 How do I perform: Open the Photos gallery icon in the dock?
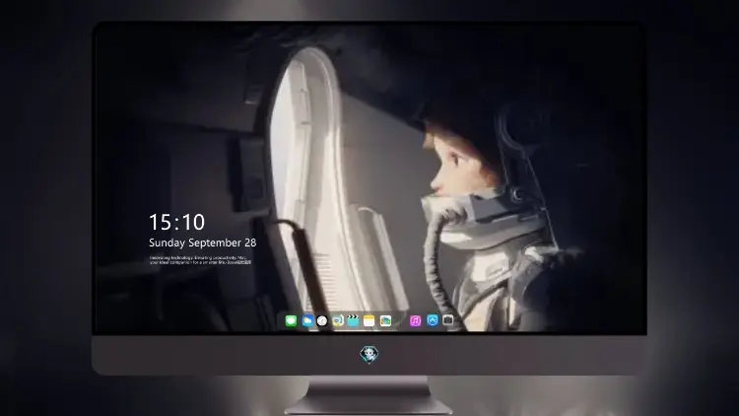[x=385, y=320]
